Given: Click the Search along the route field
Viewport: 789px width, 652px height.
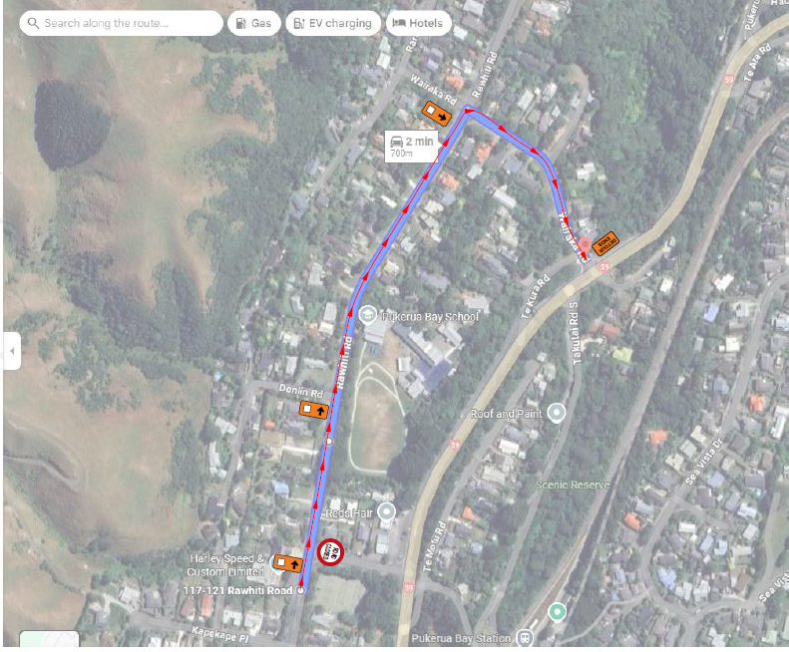Looking at the screenshot, I should (121, 23).
